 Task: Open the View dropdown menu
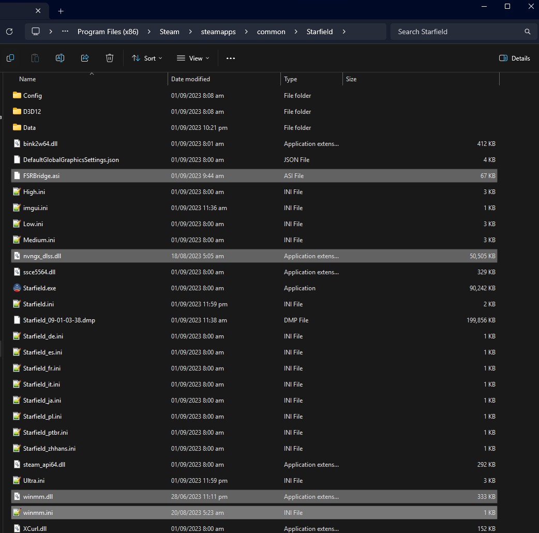click(193, 58)
